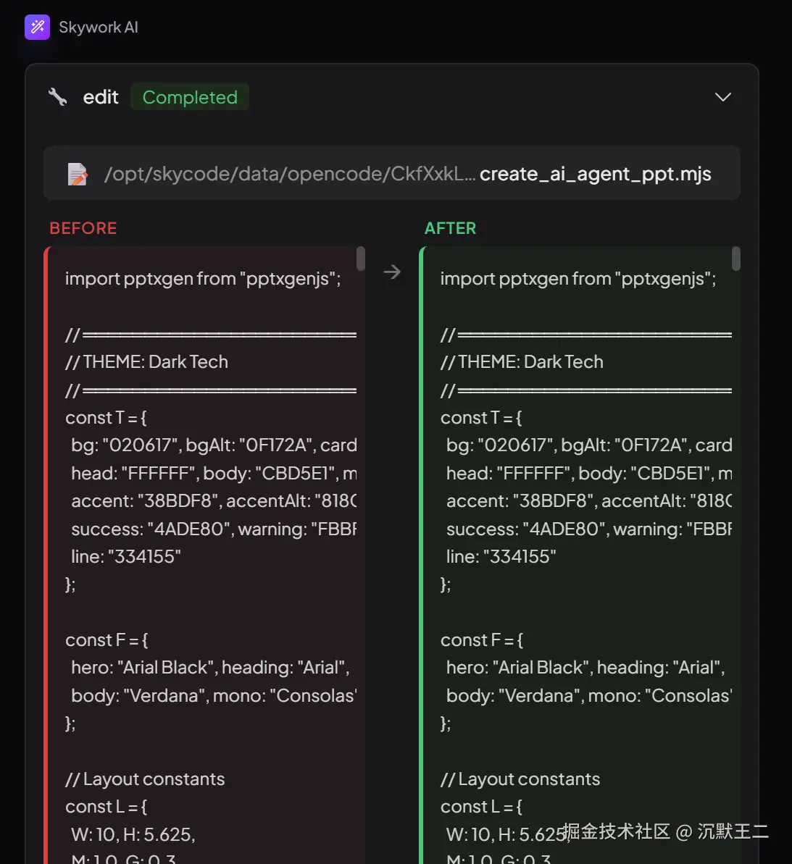The width and height of the screenshot is (792, 864).
Task: Click the Skywork AI name label
Action: [x=99, y=28]
